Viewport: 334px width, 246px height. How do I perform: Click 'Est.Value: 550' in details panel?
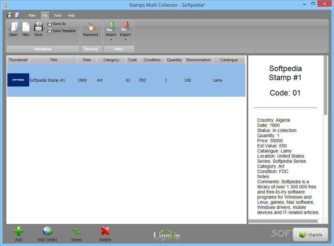(272, 146)
